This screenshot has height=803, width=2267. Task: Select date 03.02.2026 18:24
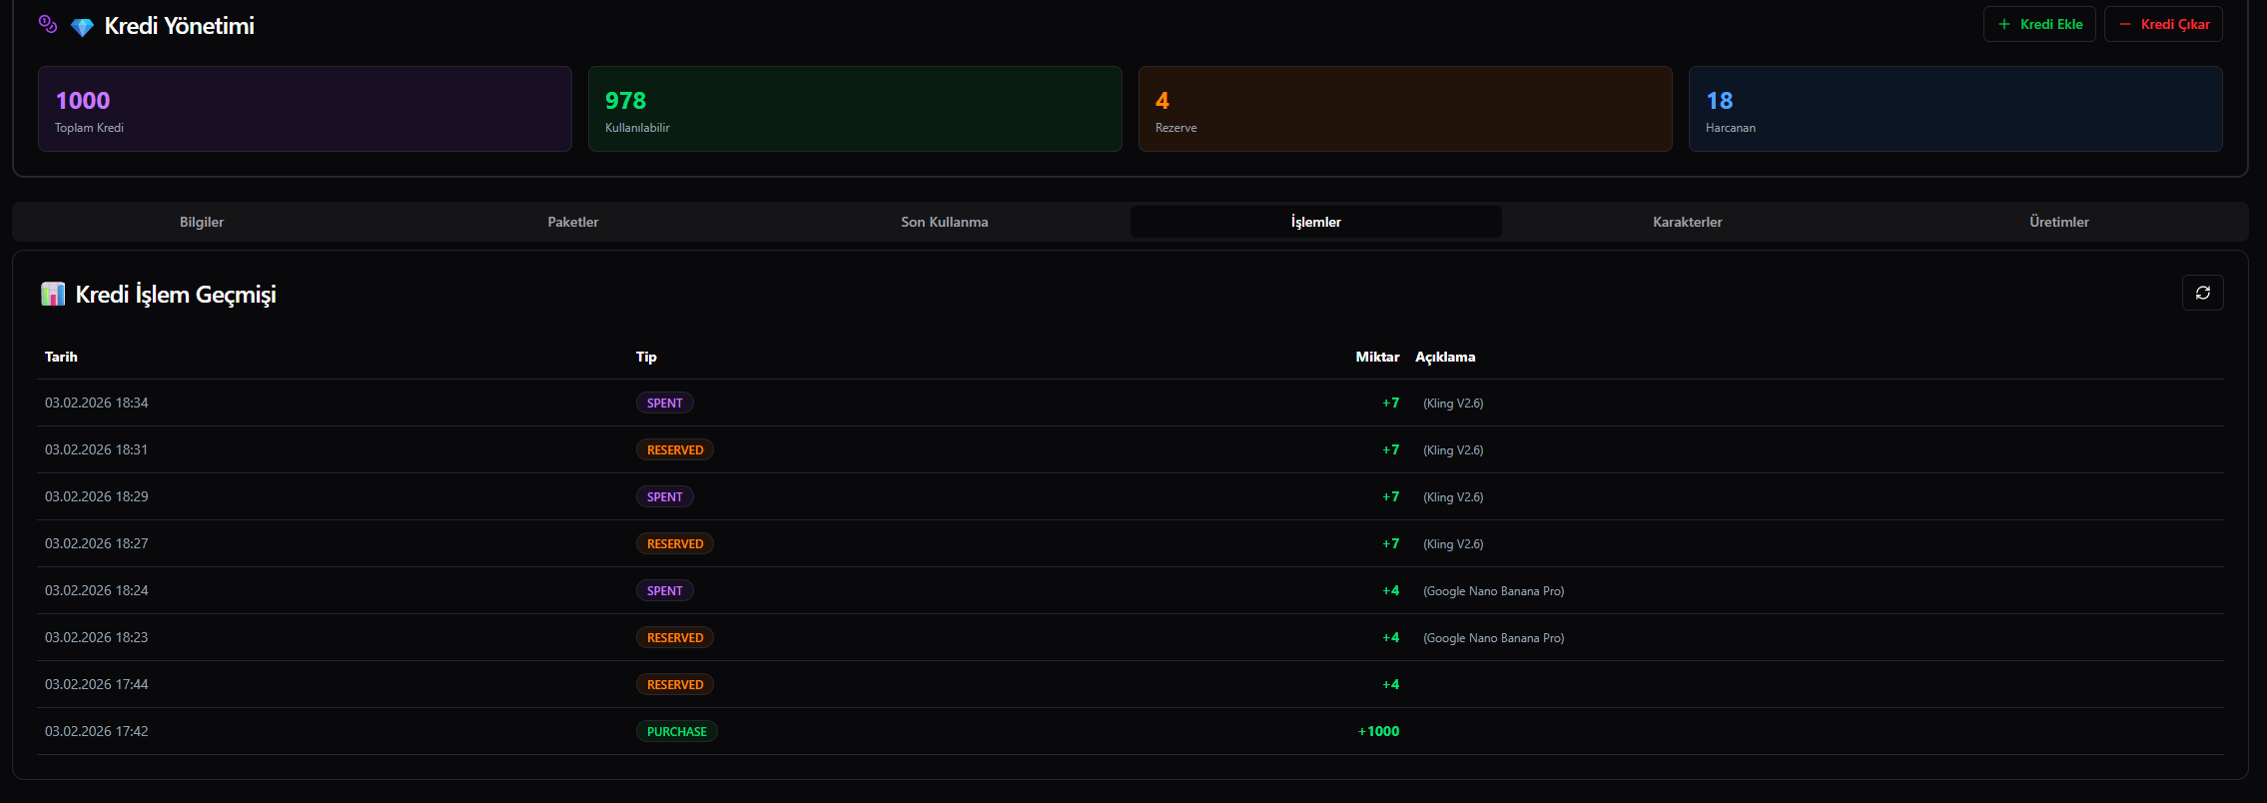tap(97, 590)
